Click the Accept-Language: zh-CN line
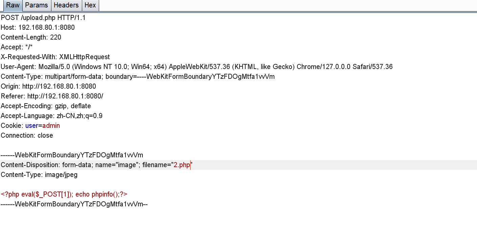The height and width of the screenshot is (248, 477). [51, 116]
